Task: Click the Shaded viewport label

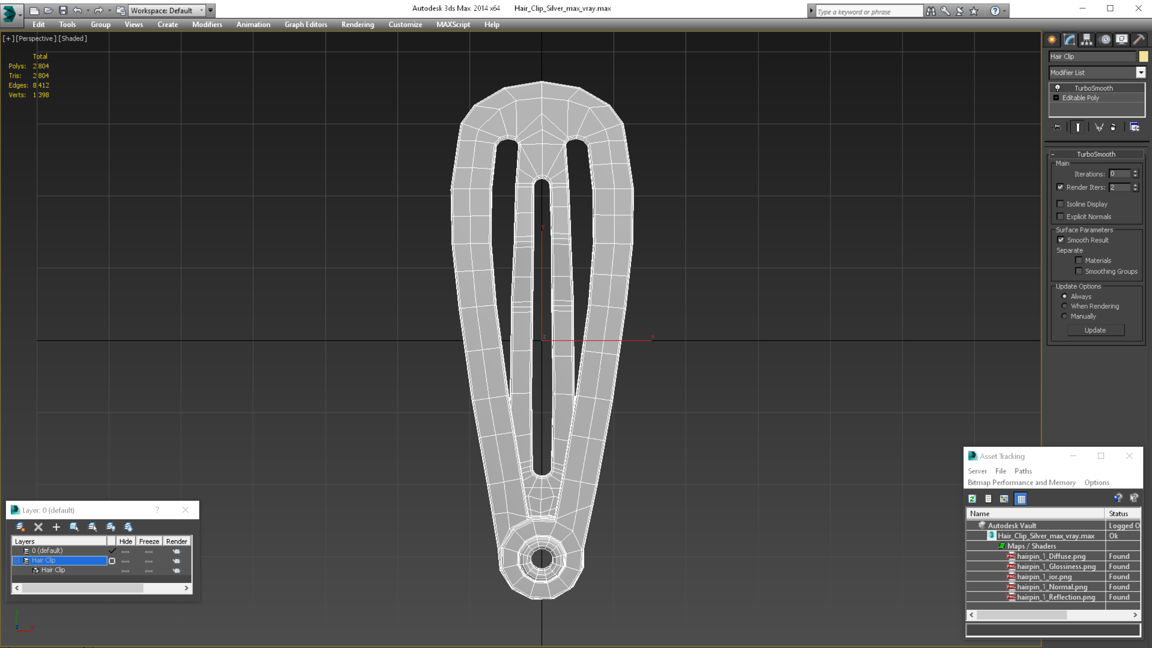Action: [73, 38]
